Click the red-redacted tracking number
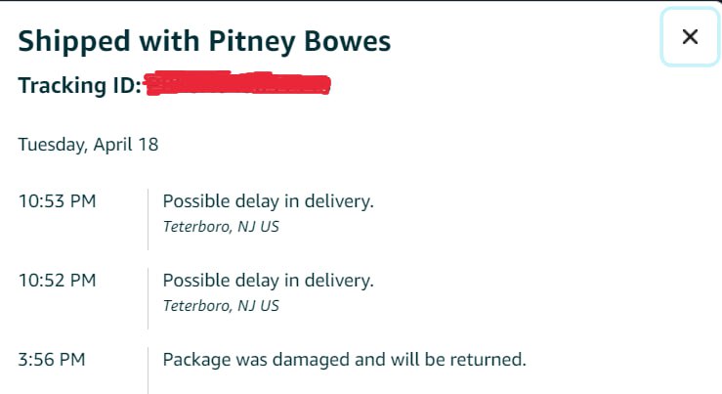Image resolution: width=722 pixels, height=394 pixels. 237,85
